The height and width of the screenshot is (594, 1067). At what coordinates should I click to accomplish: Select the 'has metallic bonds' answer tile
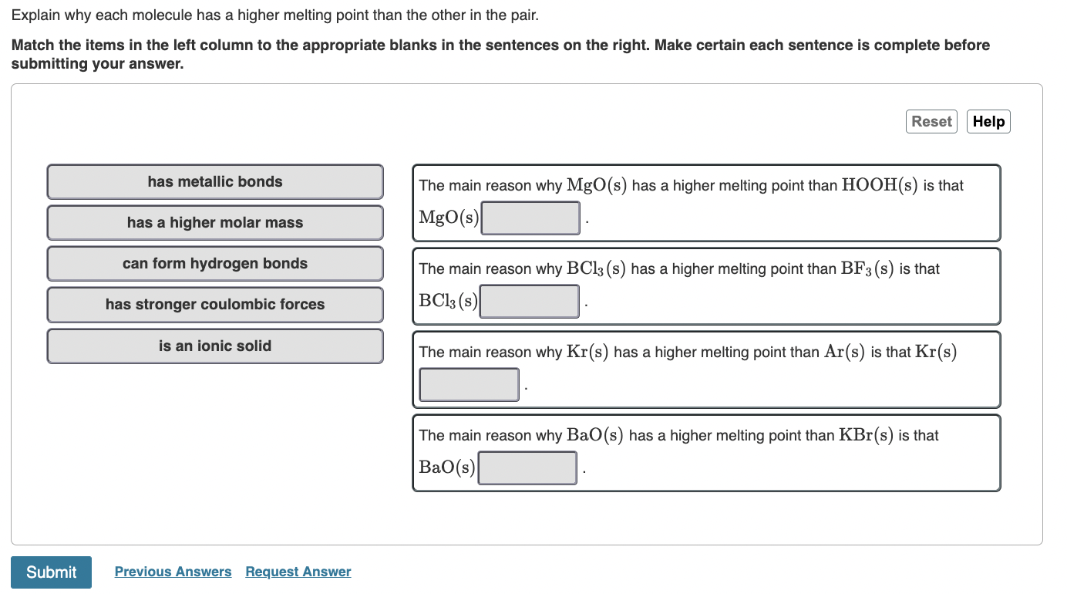215,182
